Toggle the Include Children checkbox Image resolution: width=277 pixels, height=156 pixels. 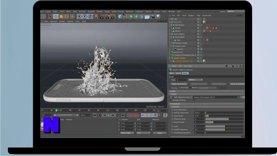tap(194, 100)
